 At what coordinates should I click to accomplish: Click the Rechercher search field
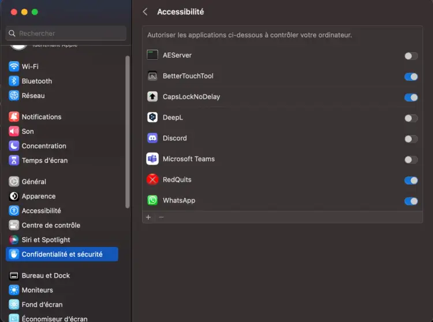(x=66, y=33)
